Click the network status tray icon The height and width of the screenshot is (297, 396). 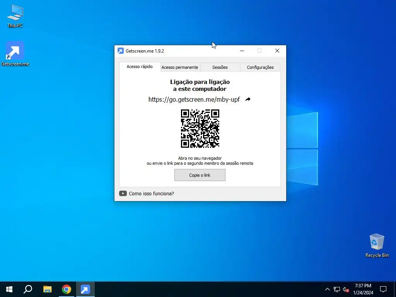tap(337, 289)
